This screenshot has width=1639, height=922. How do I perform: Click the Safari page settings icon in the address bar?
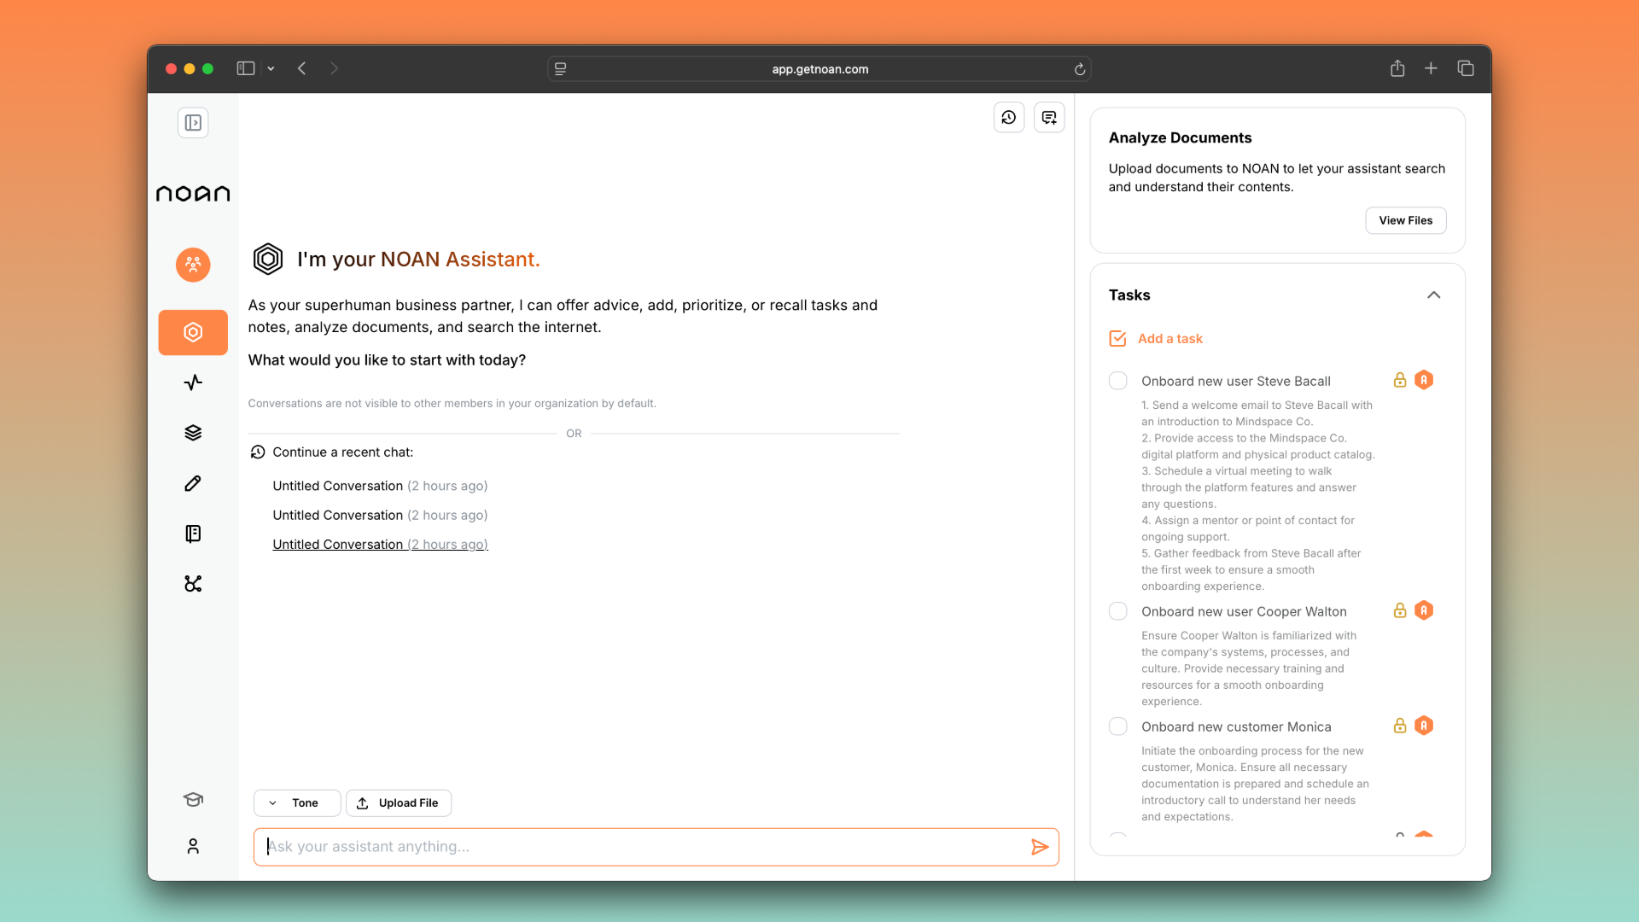pos(561,69)
